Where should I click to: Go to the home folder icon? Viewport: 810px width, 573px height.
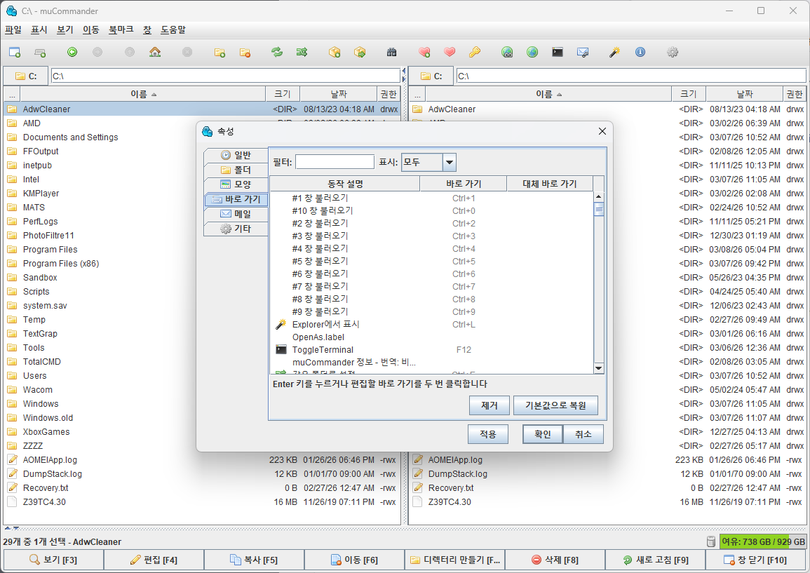(155, 52)
